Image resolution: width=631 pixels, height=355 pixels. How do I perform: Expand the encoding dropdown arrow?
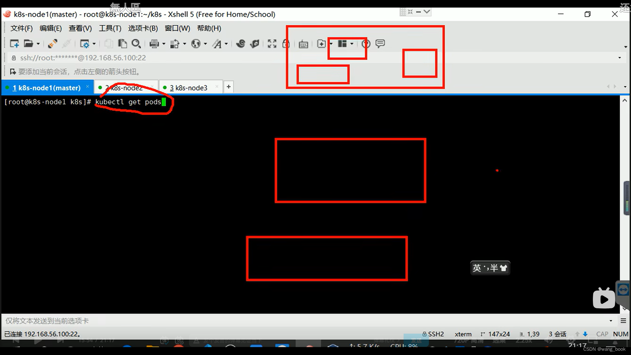tap(205, 44)
